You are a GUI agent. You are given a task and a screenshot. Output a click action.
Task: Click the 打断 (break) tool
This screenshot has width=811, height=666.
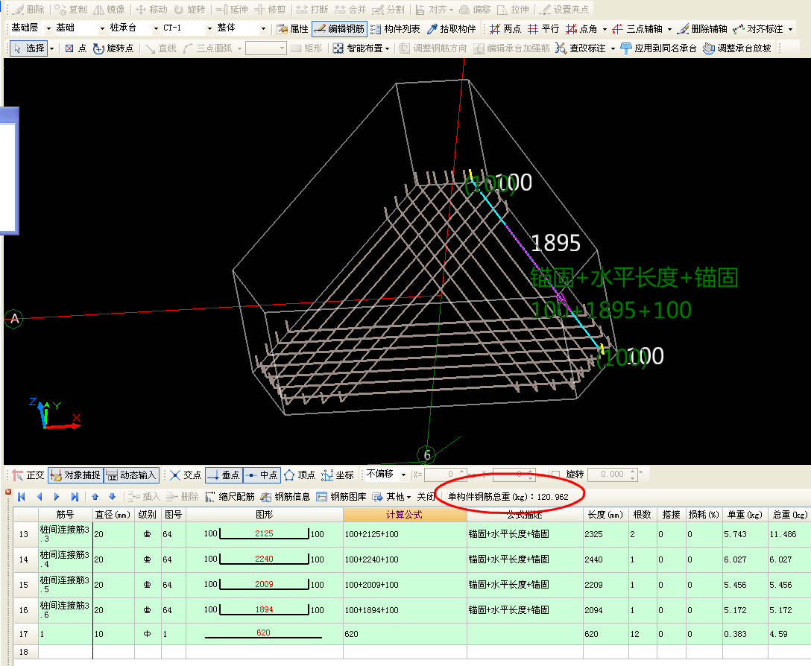point(312,9)
